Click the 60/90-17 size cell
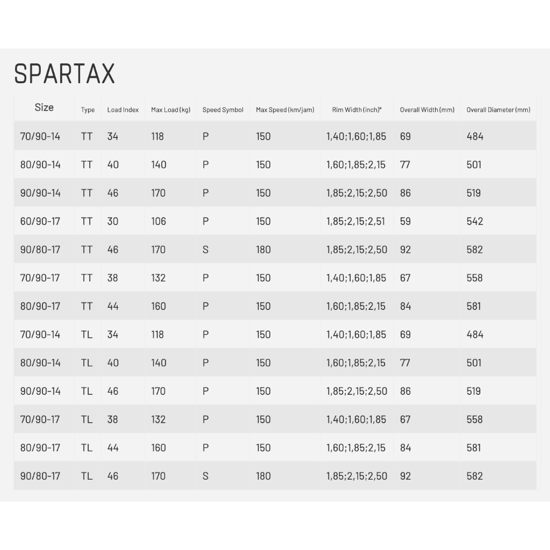 coord(40,221)
